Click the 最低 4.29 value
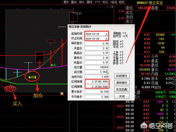 pos(172,65)
